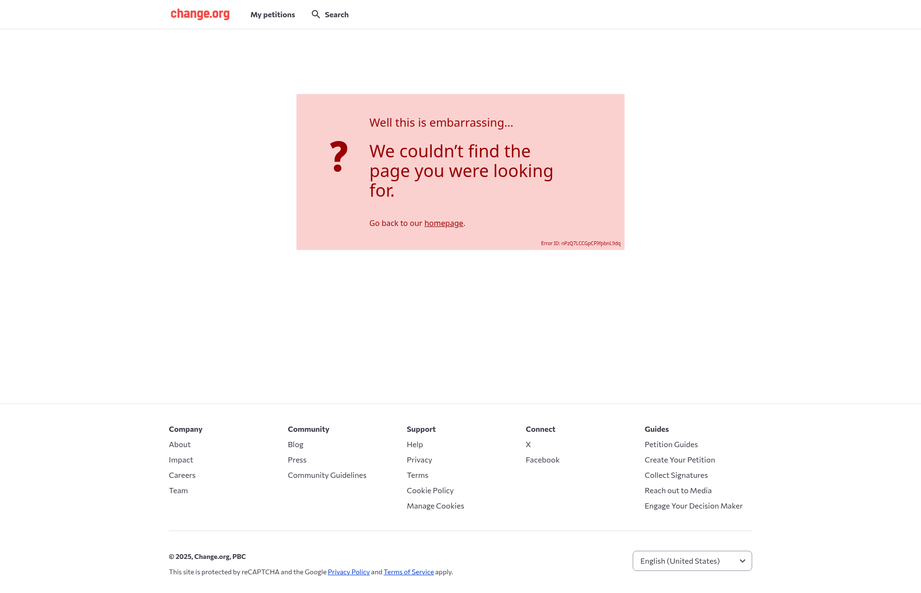This screenshot has height=593, width=921.
Task: Open the Careers footer link
Action: (x=182, y=475)
